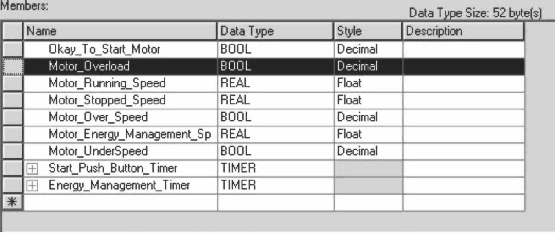Click Motor_Stopped_Speed data type REAL cell
This screenshot has width=555, height=235.
[275, 100]
